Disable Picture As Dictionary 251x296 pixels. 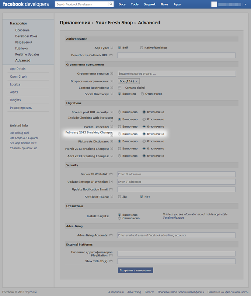[144, 141]
